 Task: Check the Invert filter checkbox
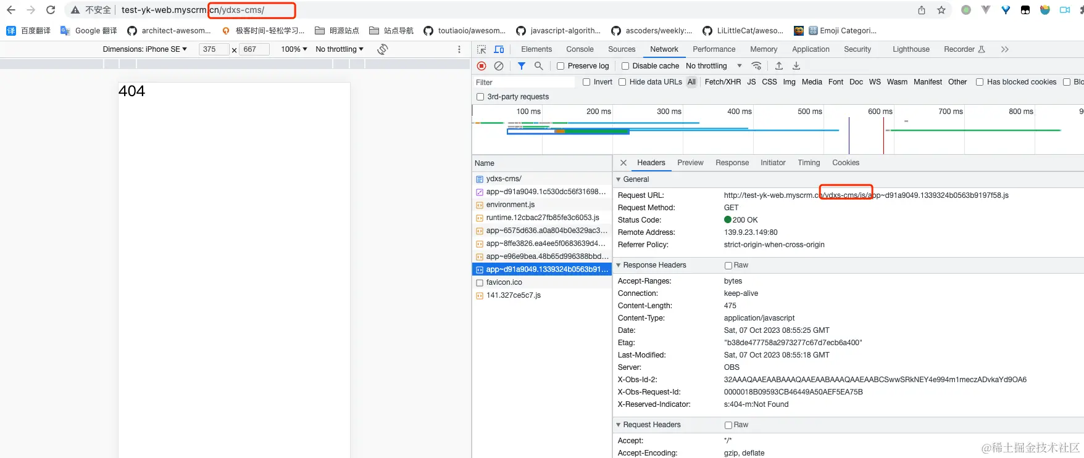(x=586, y=82)
